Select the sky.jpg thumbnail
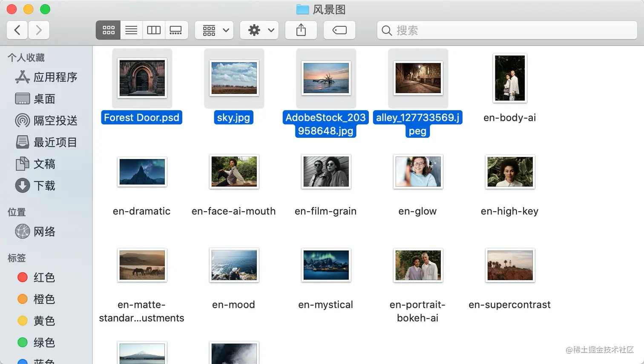The width and height of the screenshot is (644, 364). [x=234, y=78]
